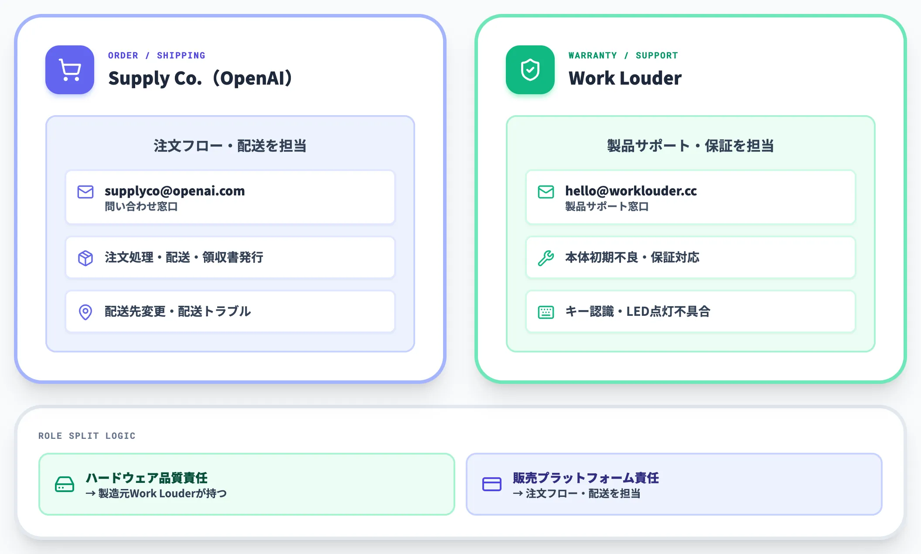
Task: Click the ハードウェア品質責任 heading
Action: pyautogui.click(x=147, y=478)
